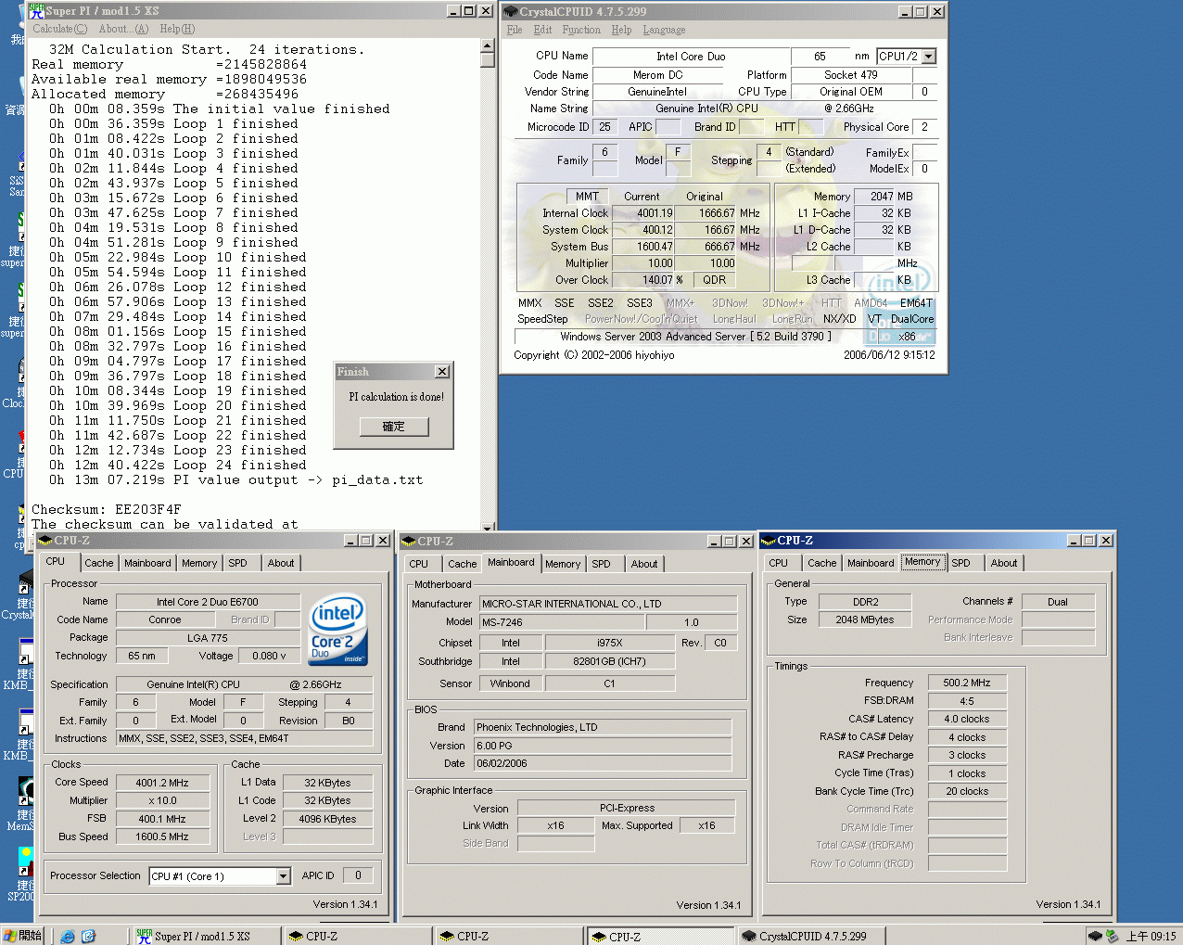1183x945 pixels.
Task: Click the FSB:DRAM ratio value 4:5
Action: 967,701
